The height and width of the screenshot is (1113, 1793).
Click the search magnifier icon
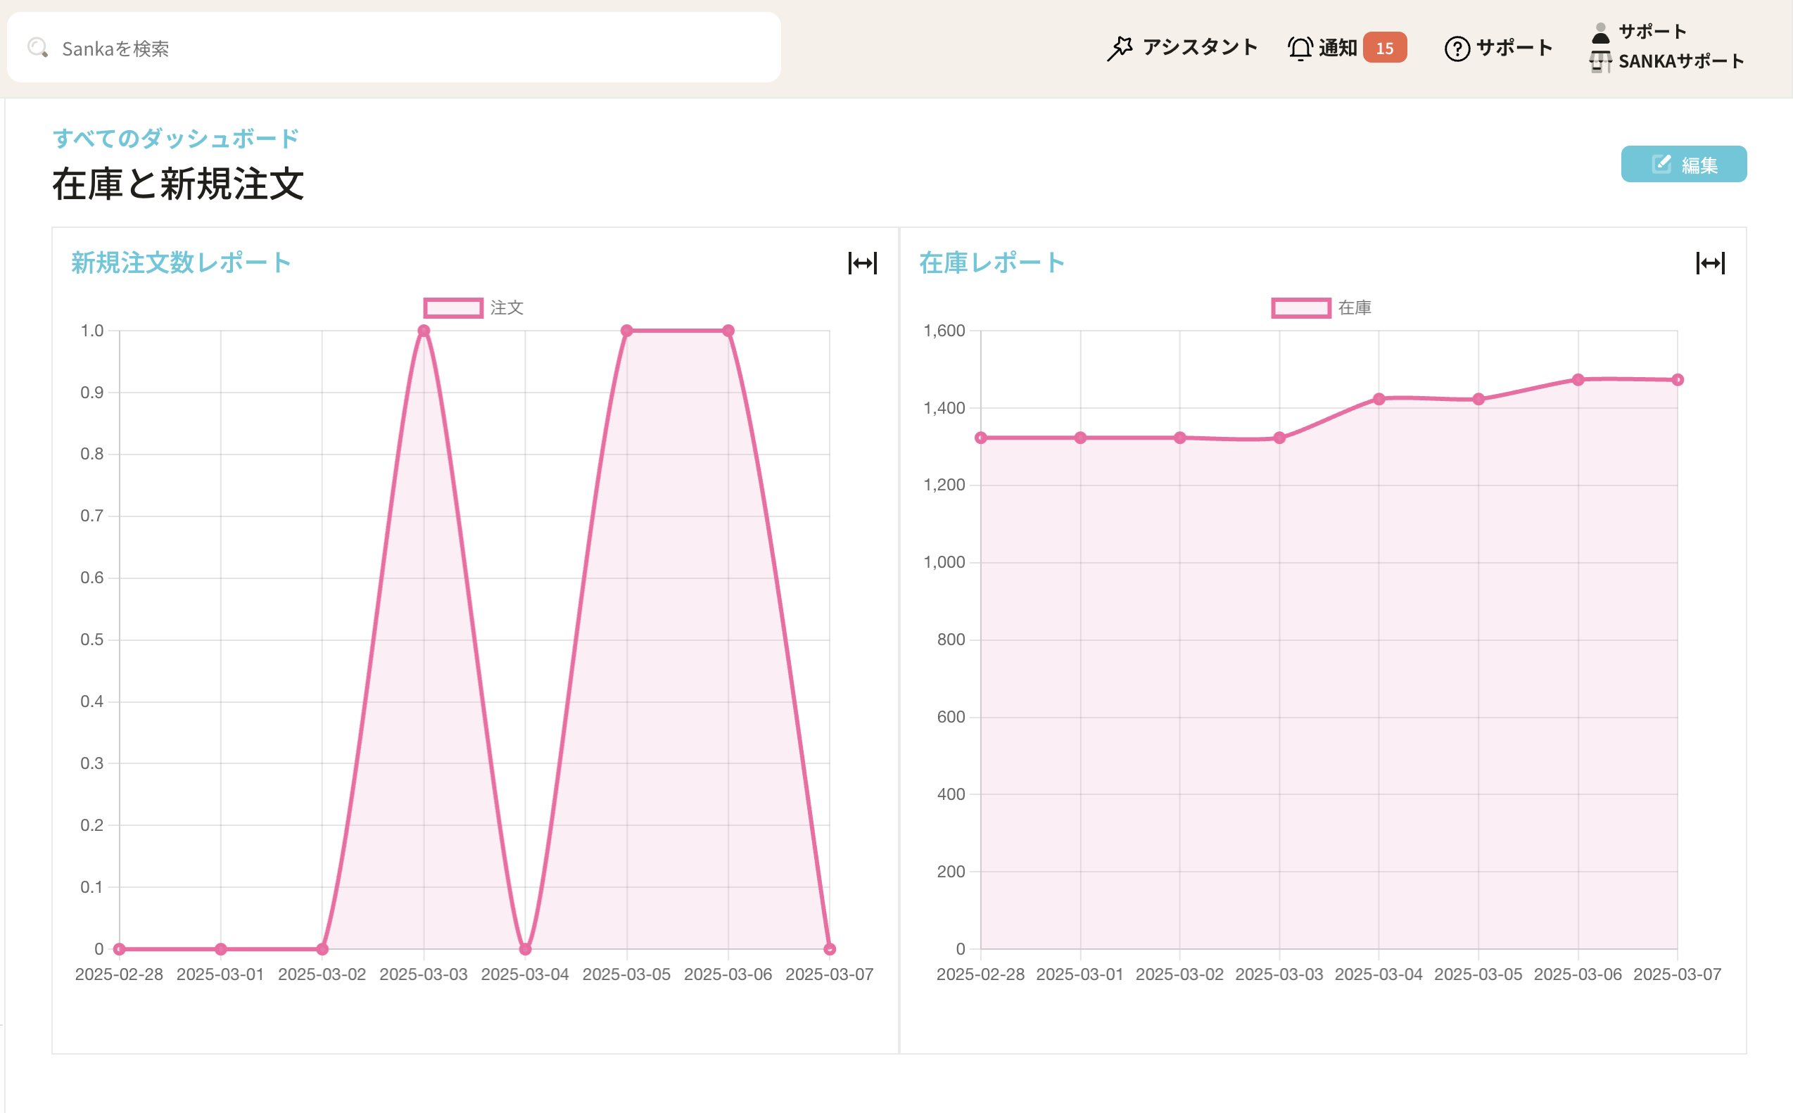coord(37,49)
